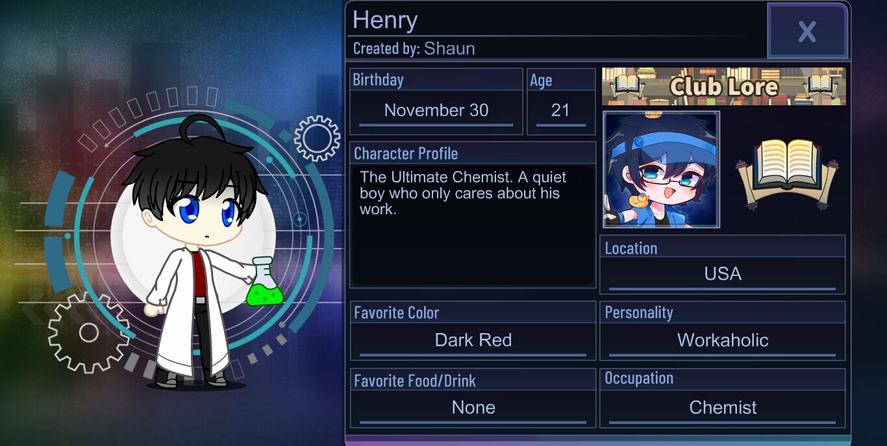Click the creator name Shaun

pyautogui.click(x=449, y=49)
